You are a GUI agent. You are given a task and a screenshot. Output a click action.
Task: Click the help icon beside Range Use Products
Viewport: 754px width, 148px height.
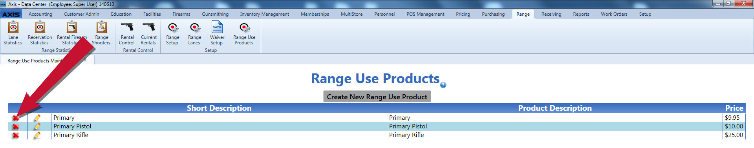coord(443,85)
